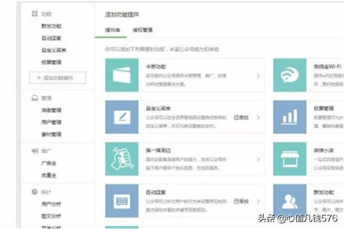Image resolution: width=344 pixels, height=229 pixels.
Task: Click the 自定义菜单 card title in main area
Action: pyautogui.click(x=158, y=108)
